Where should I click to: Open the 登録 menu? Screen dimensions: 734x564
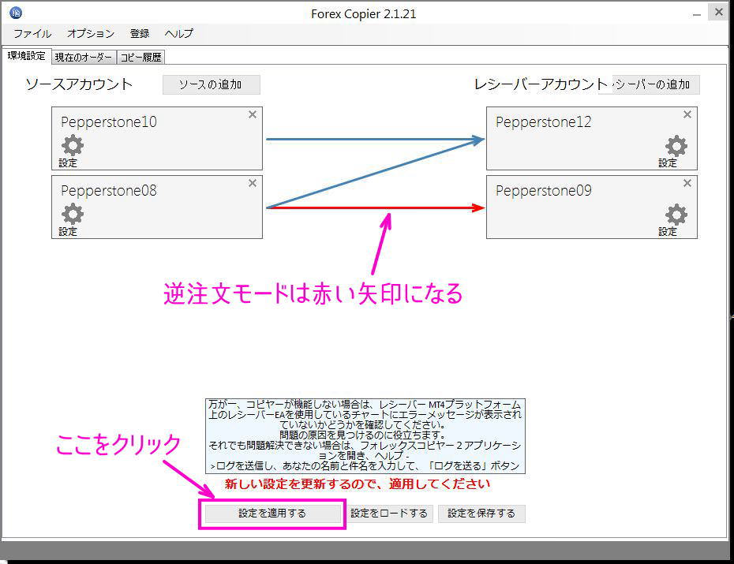[x=140, y=33]
